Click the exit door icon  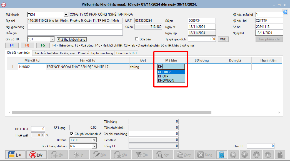[280, 155]
